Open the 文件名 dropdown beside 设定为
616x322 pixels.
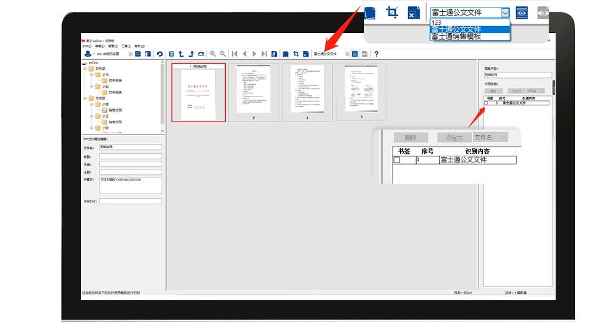click(x=536, y=91)
